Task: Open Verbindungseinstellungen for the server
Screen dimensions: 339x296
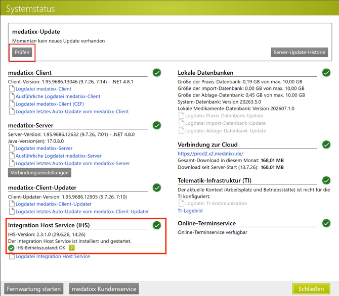Action: [39, 173]
